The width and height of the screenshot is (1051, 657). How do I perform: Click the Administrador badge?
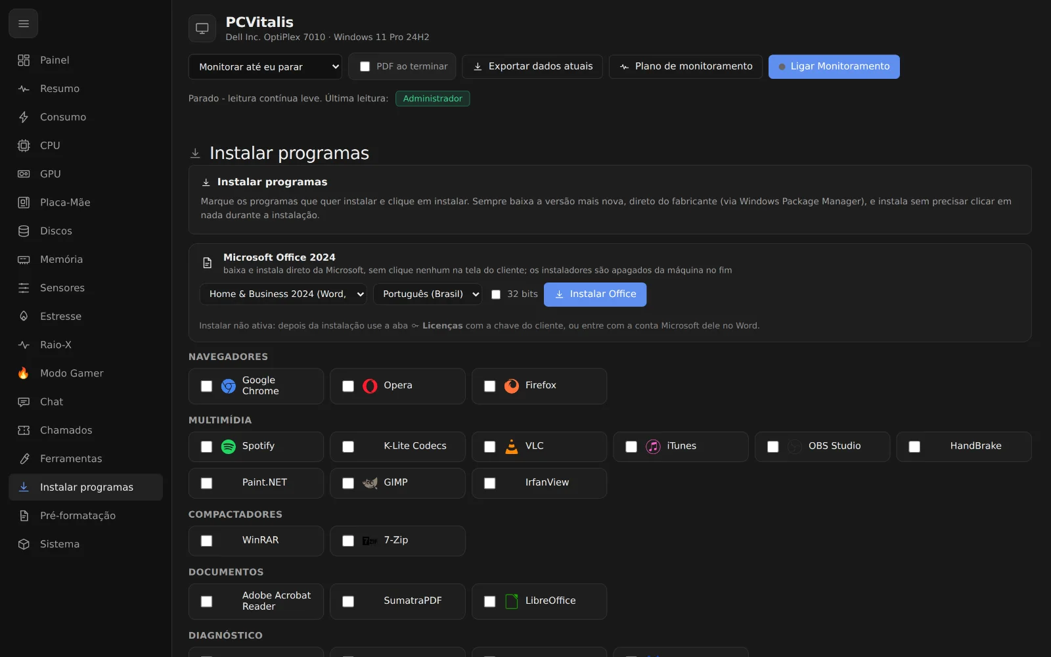[433, 99]
